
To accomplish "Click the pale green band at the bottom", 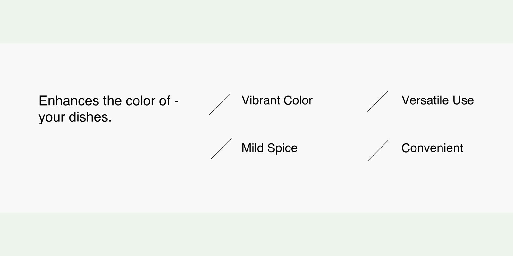I will point(256,234).
